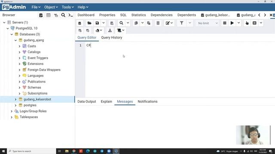
Task: Open Query Tool from Browser panel header
Action: click(41, 15)
